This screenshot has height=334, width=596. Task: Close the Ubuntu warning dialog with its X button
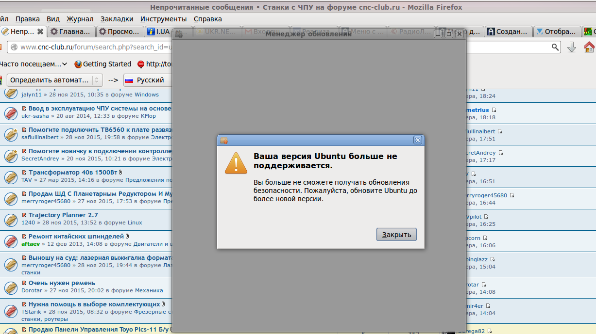tap(417, 140)
